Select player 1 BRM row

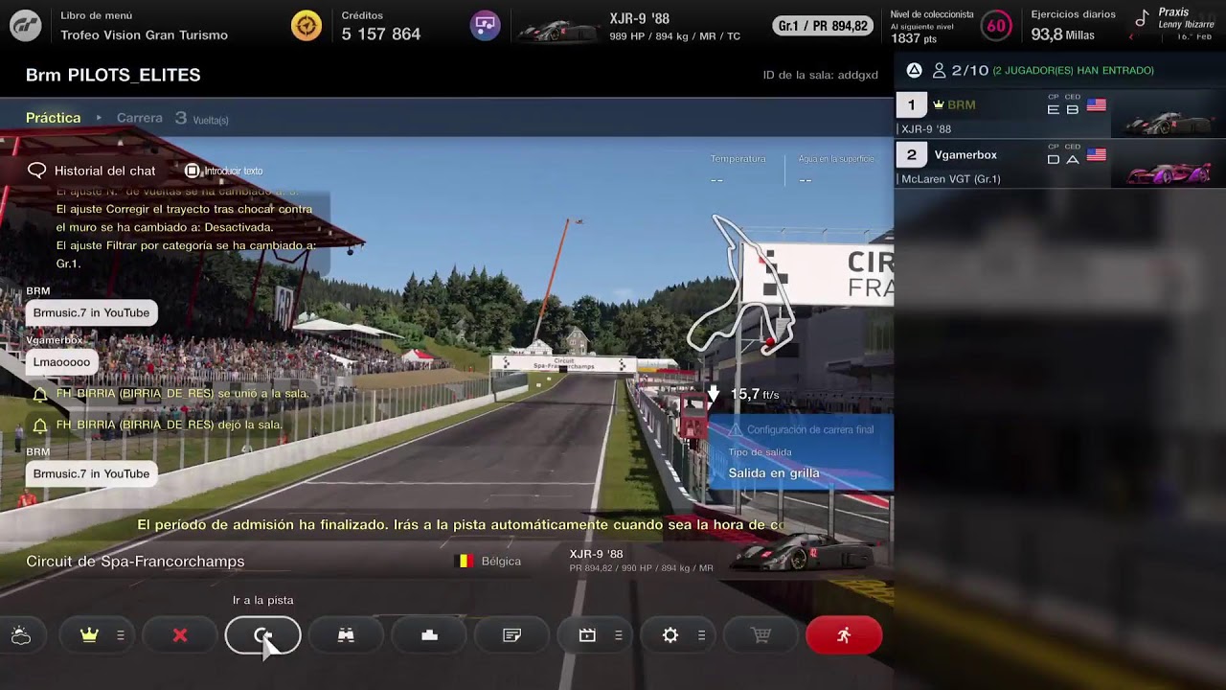click(1059, 116)
